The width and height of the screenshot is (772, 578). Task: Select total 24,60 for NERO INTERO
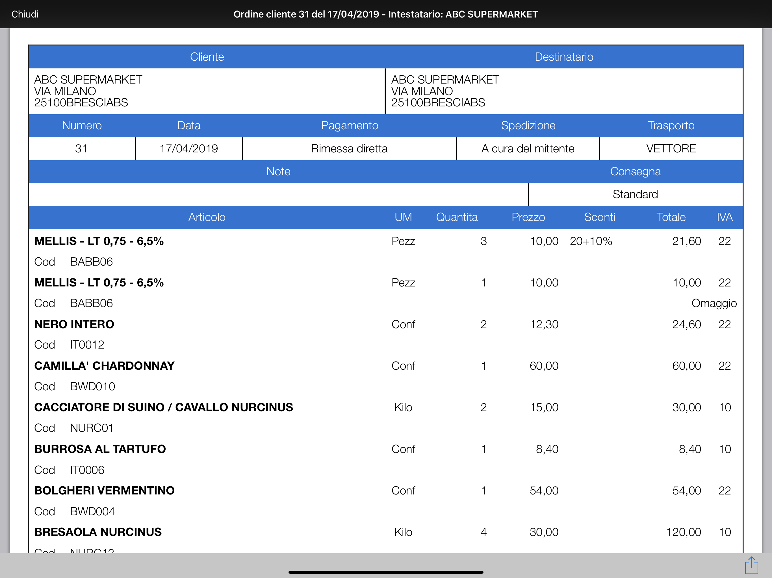click(686, 325)
